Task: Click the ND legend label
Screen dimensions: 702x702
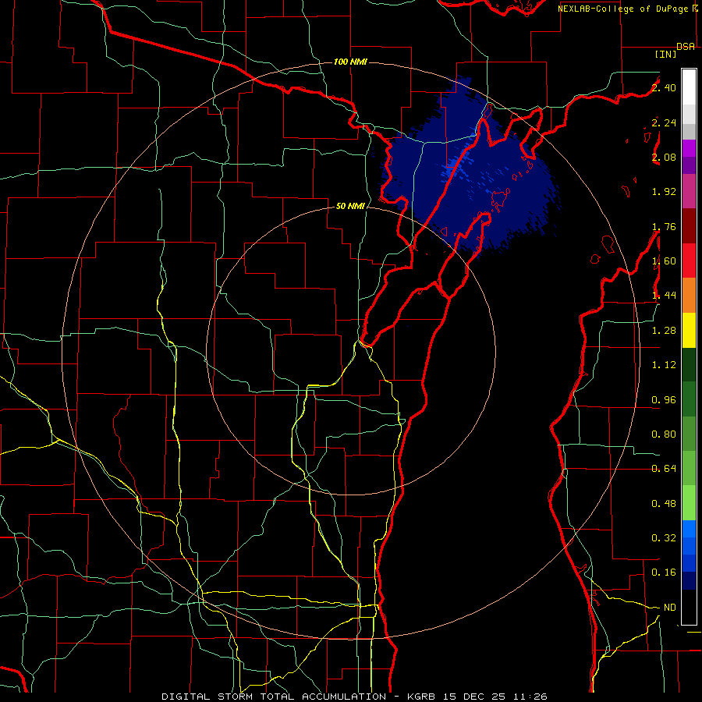Action: point(670,608)
